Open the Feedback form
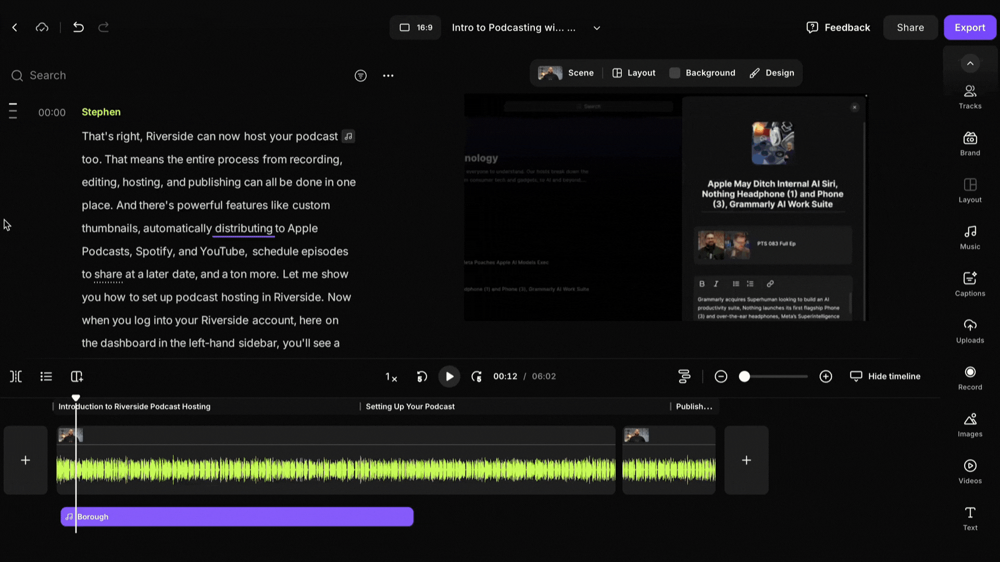 click(838, 28)
